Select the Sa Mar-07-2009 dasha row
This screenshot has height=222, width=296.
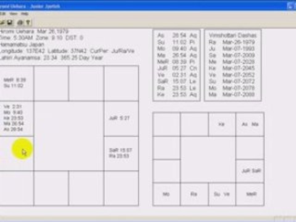(232, 55)
